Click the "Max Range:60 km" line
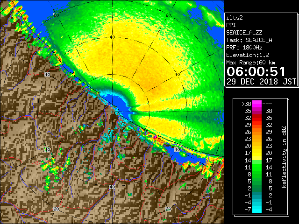This screenshot has width=299, height=224. [250, 63]
